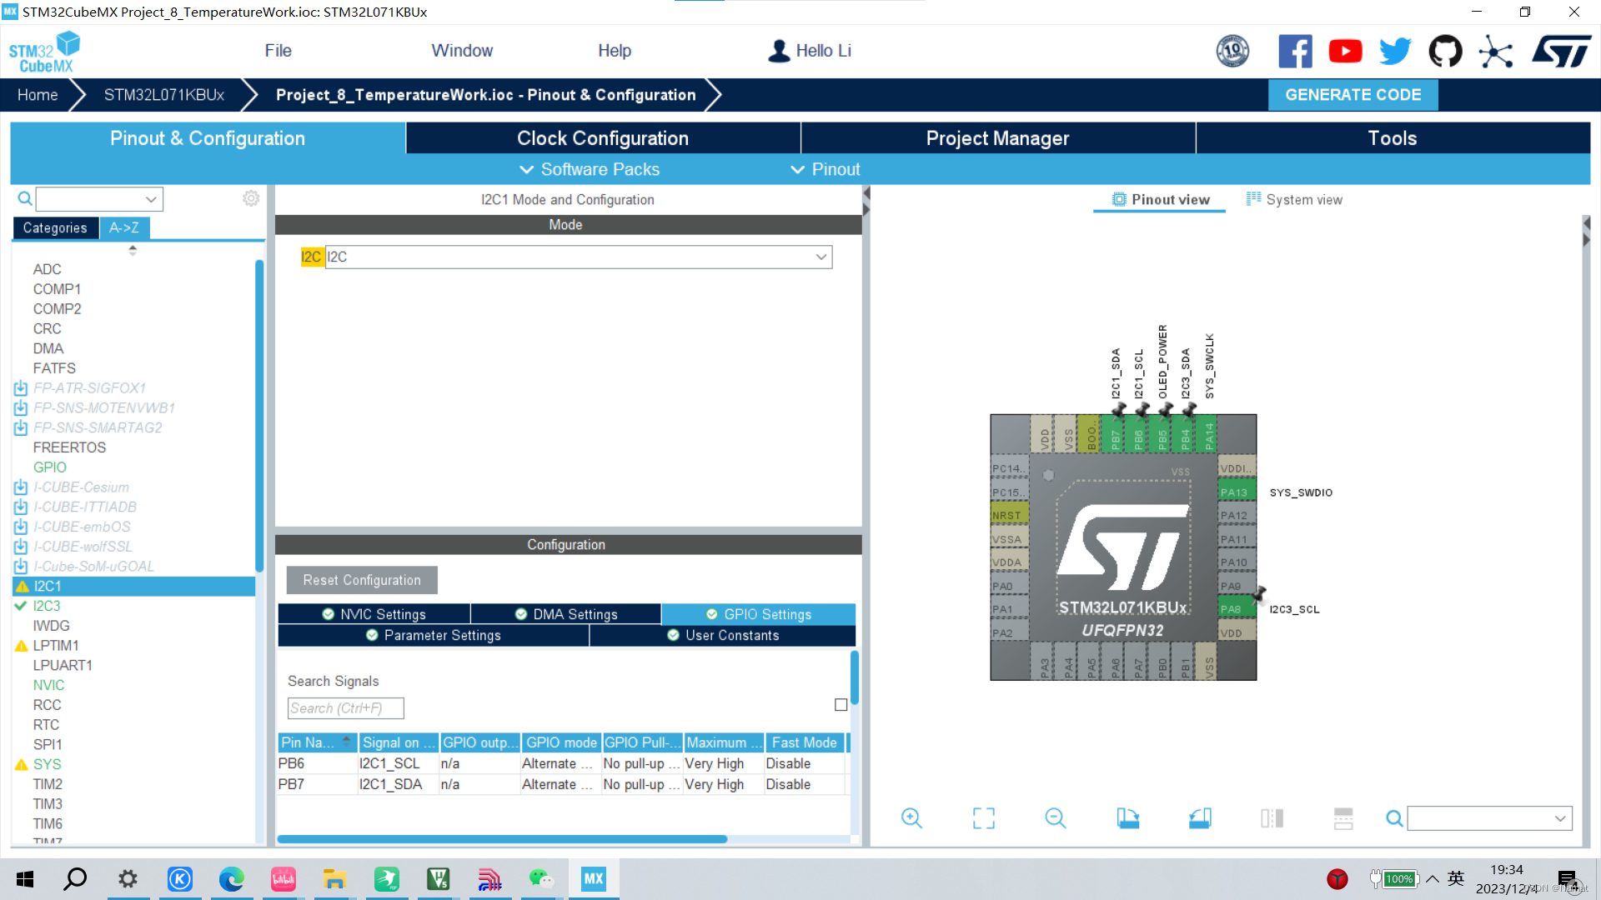Screen dimensions: 1601x900
Task: Select the PA8 pin on the chip
Action: tap(1237, 608)
